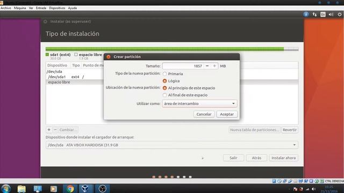Click the Atrás button
Screen dimensions: 344x193
tap(256, 158)
